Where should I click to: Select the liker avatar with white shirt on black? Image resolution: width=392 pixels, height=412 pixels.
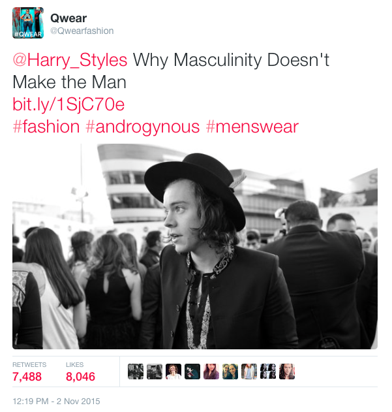[173, 372]
